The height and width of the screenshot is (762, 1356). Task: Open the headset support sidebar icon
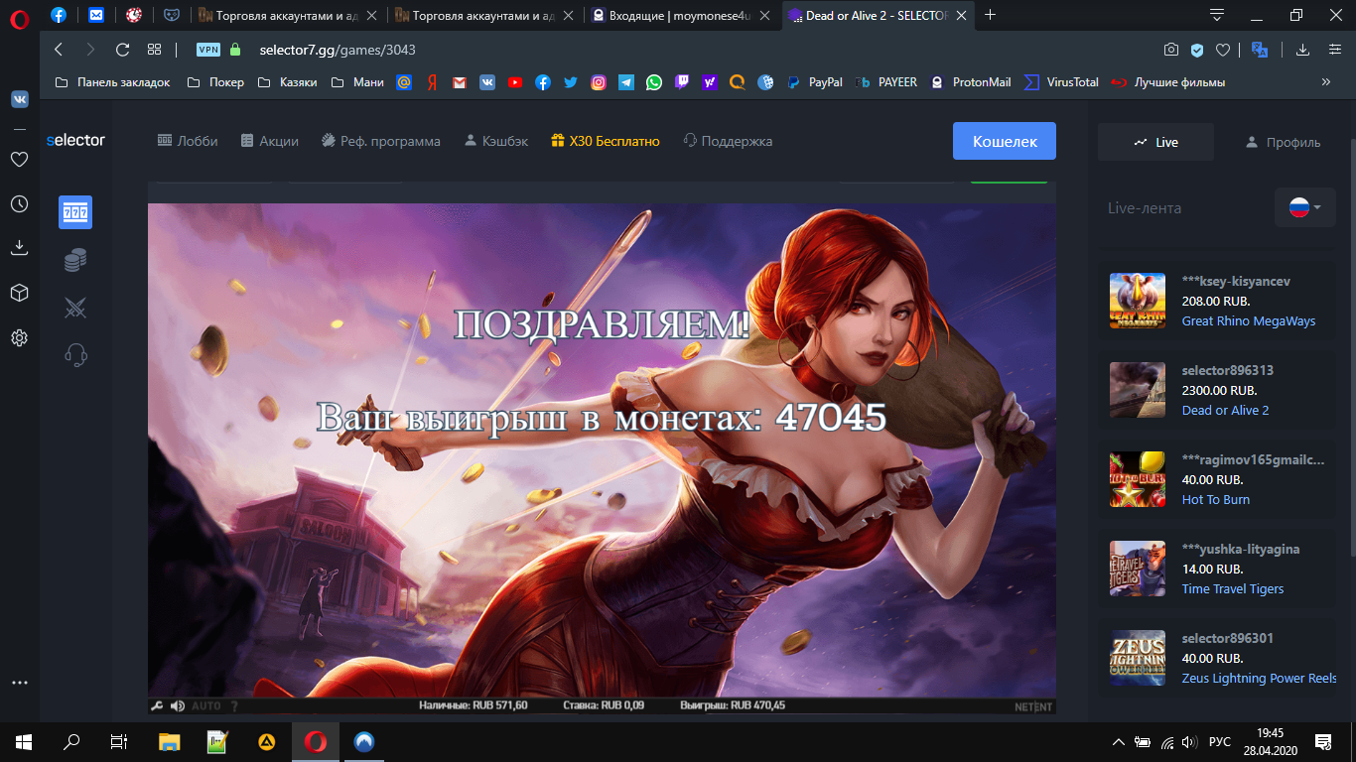pos(75,354)
